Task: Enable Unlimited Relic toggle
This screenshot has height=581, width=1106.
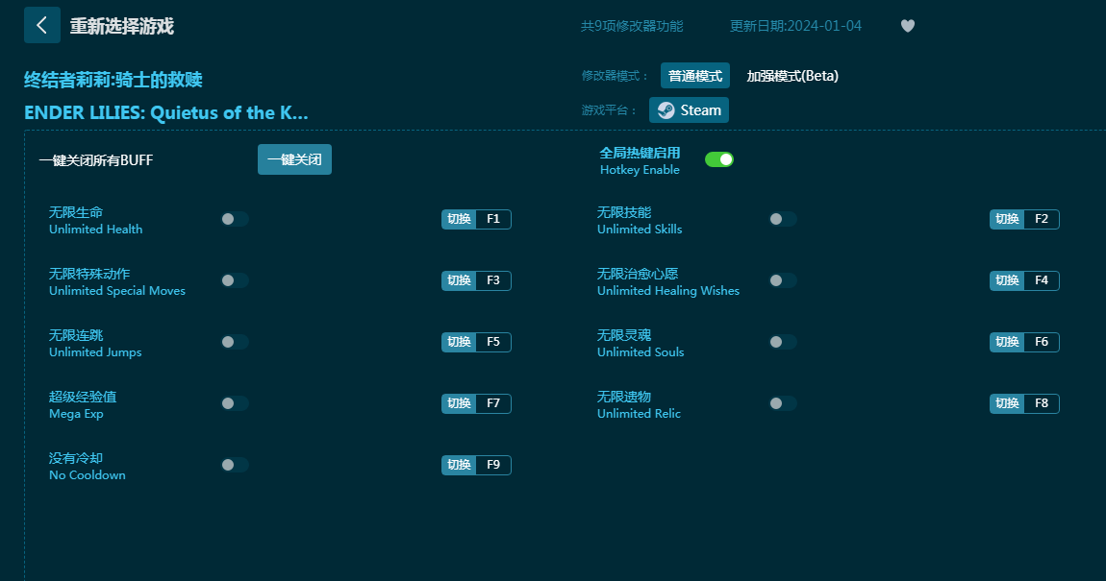Action: pos(783,403)
